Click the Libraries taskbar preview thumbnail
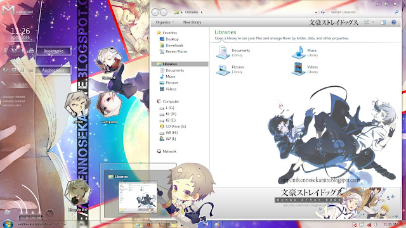The image size is (406, 228). click(138, 196)
